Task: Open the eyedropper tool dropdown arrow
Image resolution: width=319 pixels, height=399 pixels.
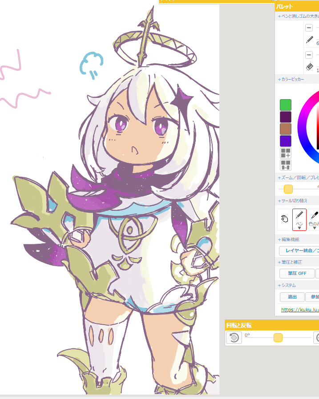Action: tap(315, 228)
